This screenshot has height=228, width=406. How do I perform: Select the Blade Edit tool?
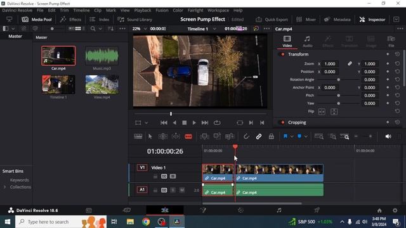[188, 137]
